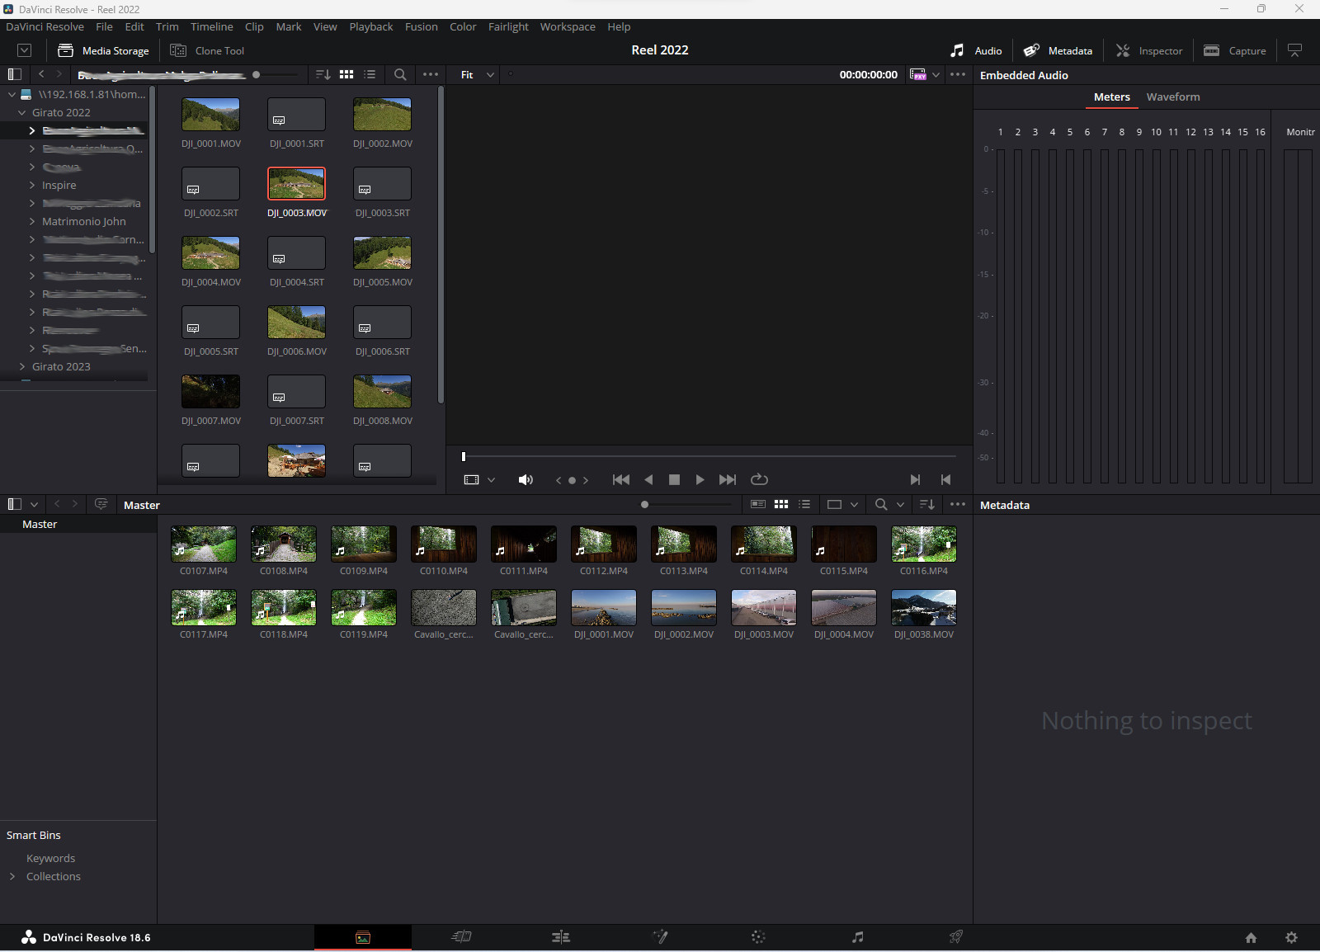
Task: Click the viewer volume speaker icon
Action: [x=526, y=479]
